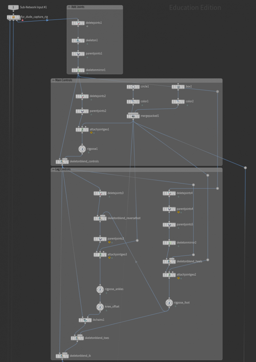Collapse the Add Joints network box
Viewport: 256px width, 362px height.
coord(69,7)
